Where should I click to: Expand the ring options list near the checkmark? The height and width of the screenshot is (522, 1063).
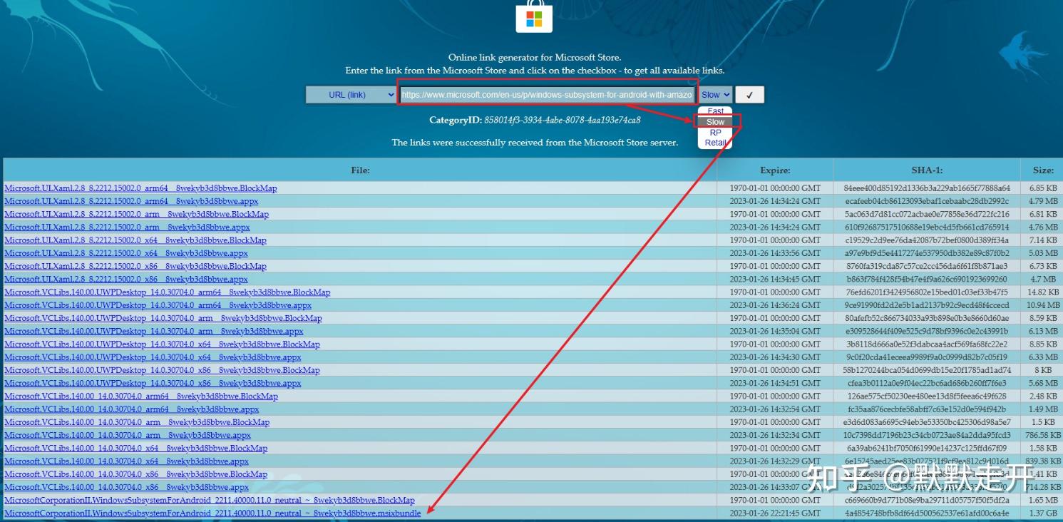[715, 94]
